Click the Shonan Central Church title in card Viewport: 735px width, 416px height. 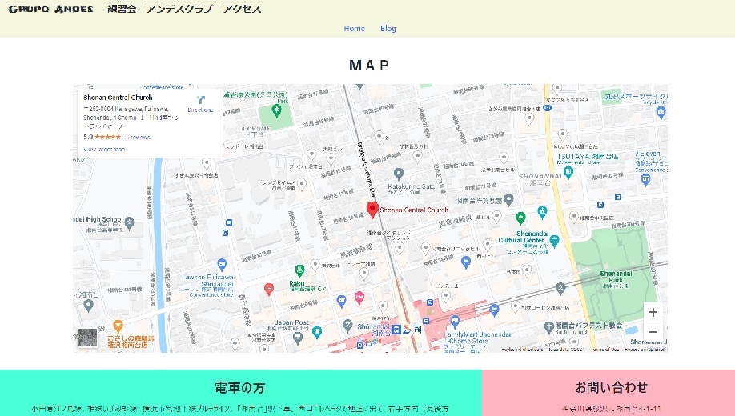(x=118, y=98)
